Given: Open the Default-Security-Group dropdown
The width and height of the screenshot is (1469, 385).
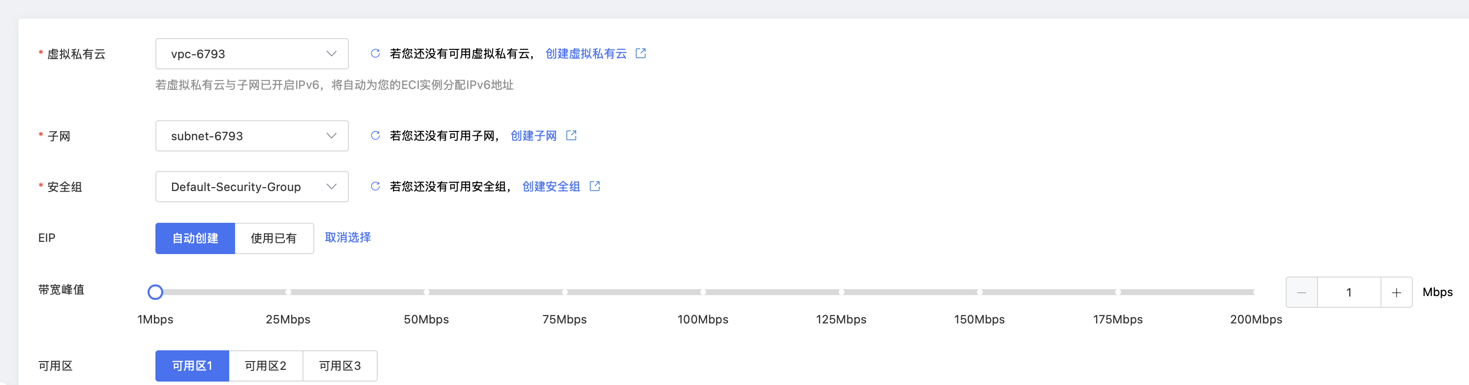Looking at the screenshot, I should [x=252, y=187].
